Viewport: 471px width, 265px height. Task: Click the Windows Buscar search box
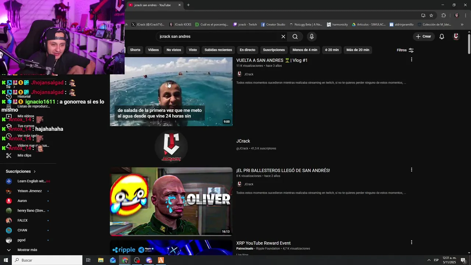pyautogui.click(x=47, y=260)
